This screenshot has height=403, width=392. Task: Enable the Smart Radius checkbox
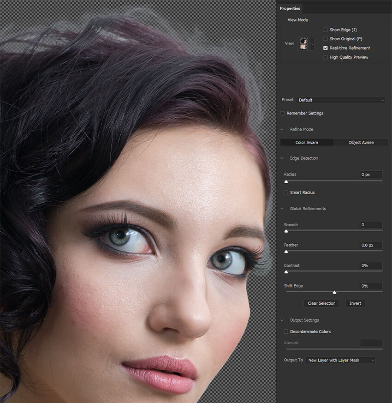coord(286,192)
